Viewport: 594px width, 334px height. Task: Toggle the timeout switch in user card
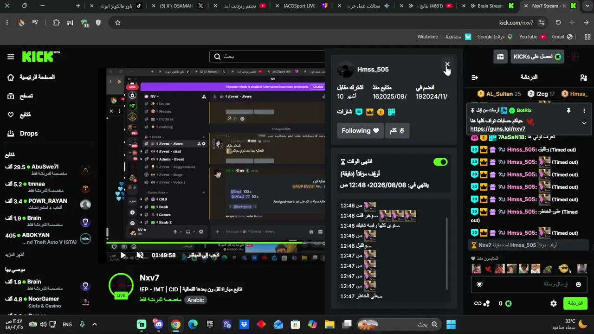pyautogui.click(x=440, y=162)
